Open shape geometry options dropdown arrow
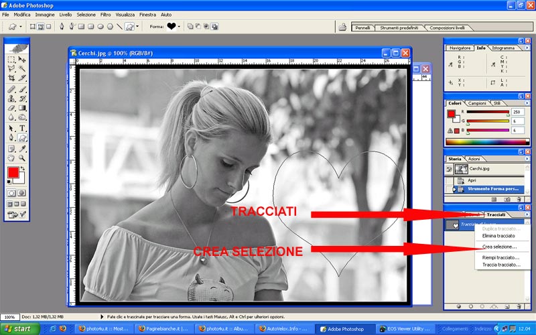Screen dimensions: 536x335 click(137, 26)
